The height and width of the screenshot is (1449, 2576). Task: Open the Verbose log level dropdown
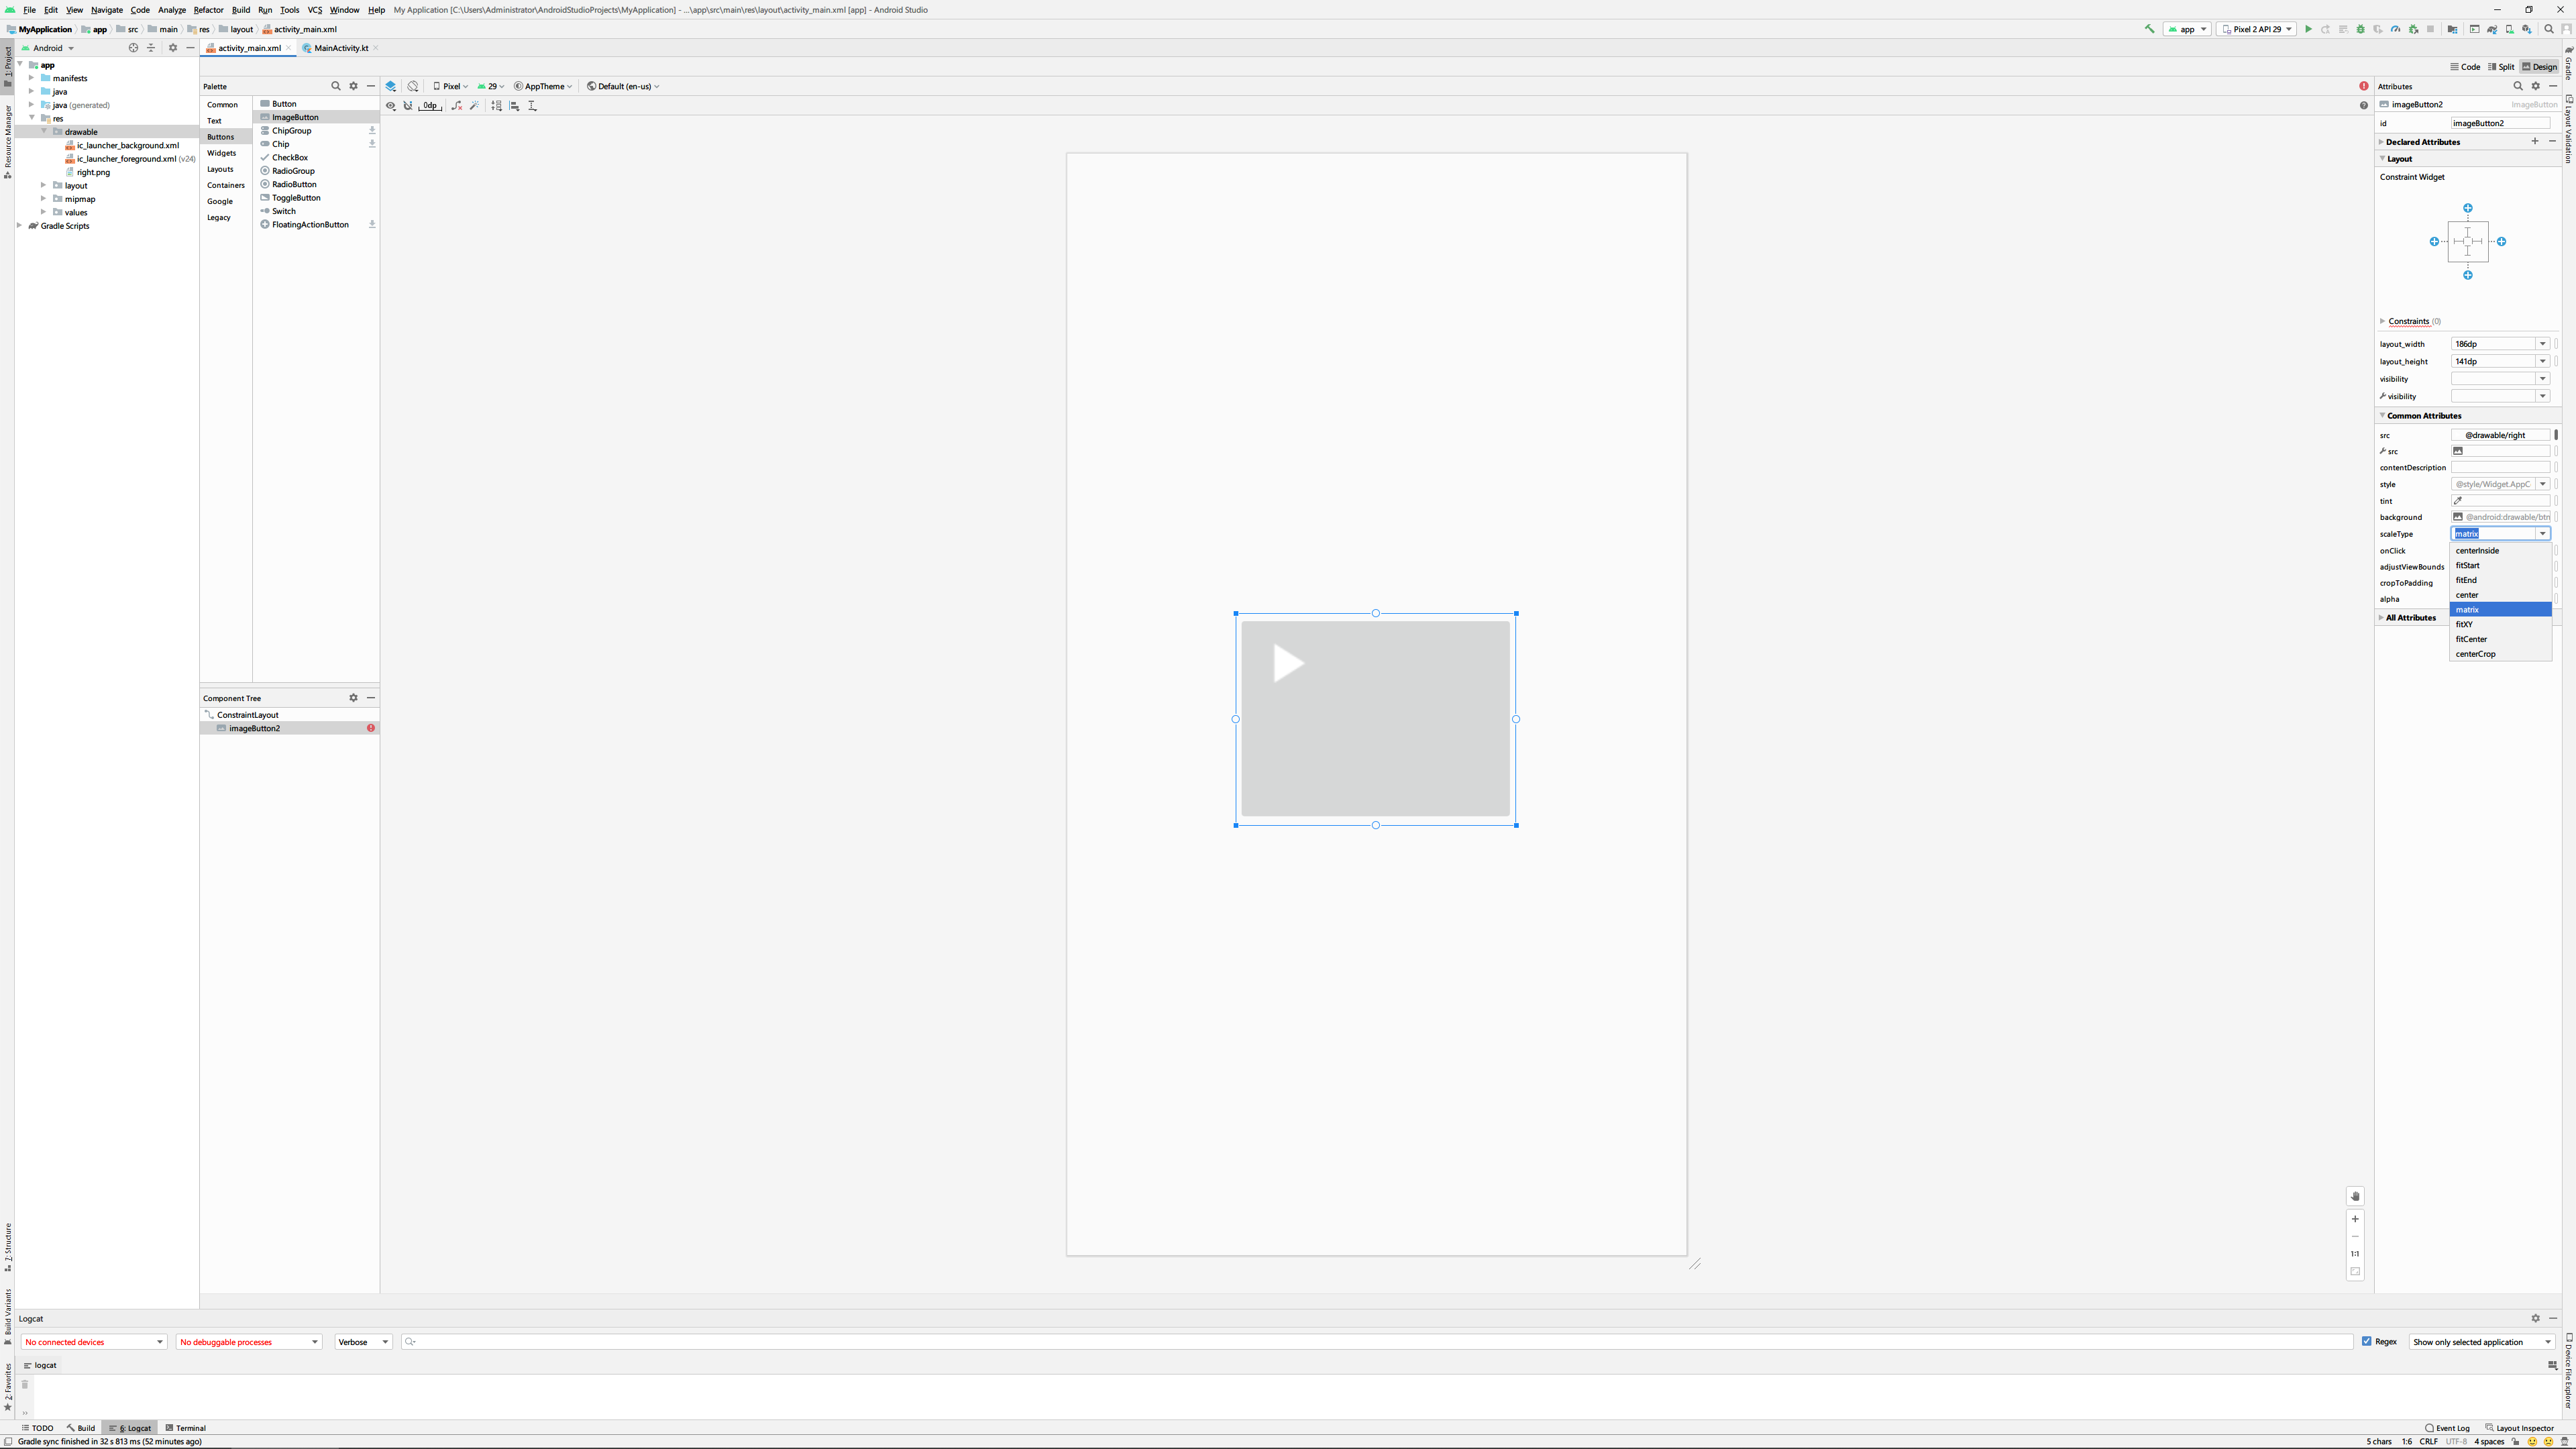pyautogui.click(x=363, y=1342)
